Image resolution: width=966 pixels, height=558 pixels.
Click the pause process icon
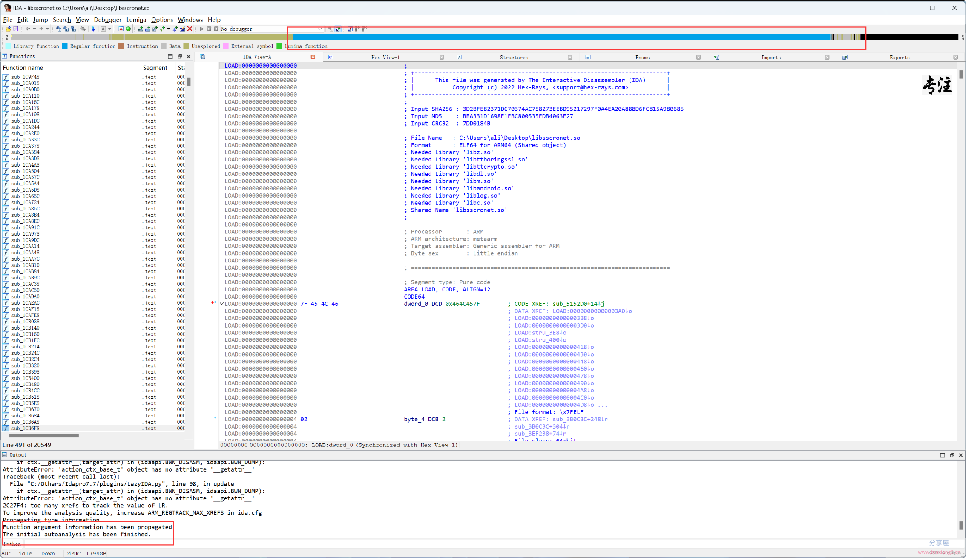click(x=209, y=29)
